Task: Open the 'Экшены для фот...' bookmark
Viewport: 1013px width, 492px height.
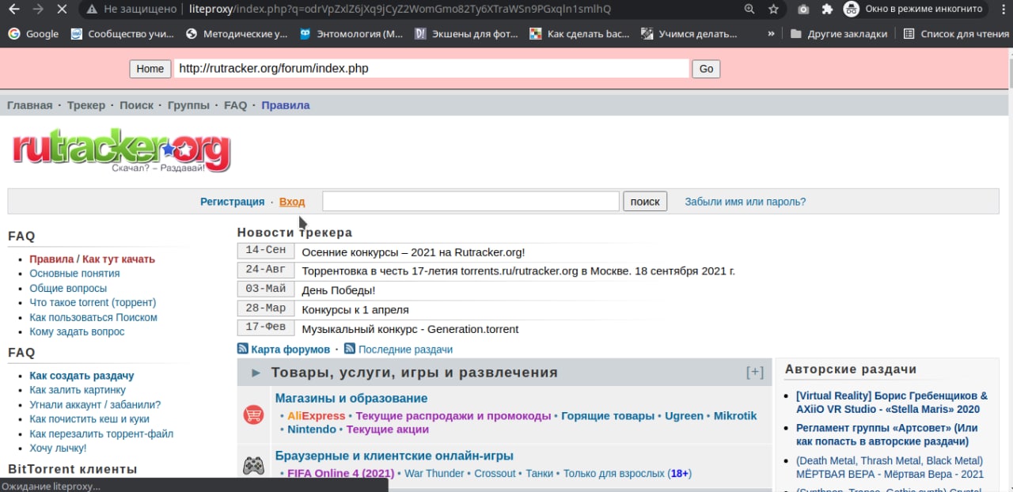Action: [466, 34]
